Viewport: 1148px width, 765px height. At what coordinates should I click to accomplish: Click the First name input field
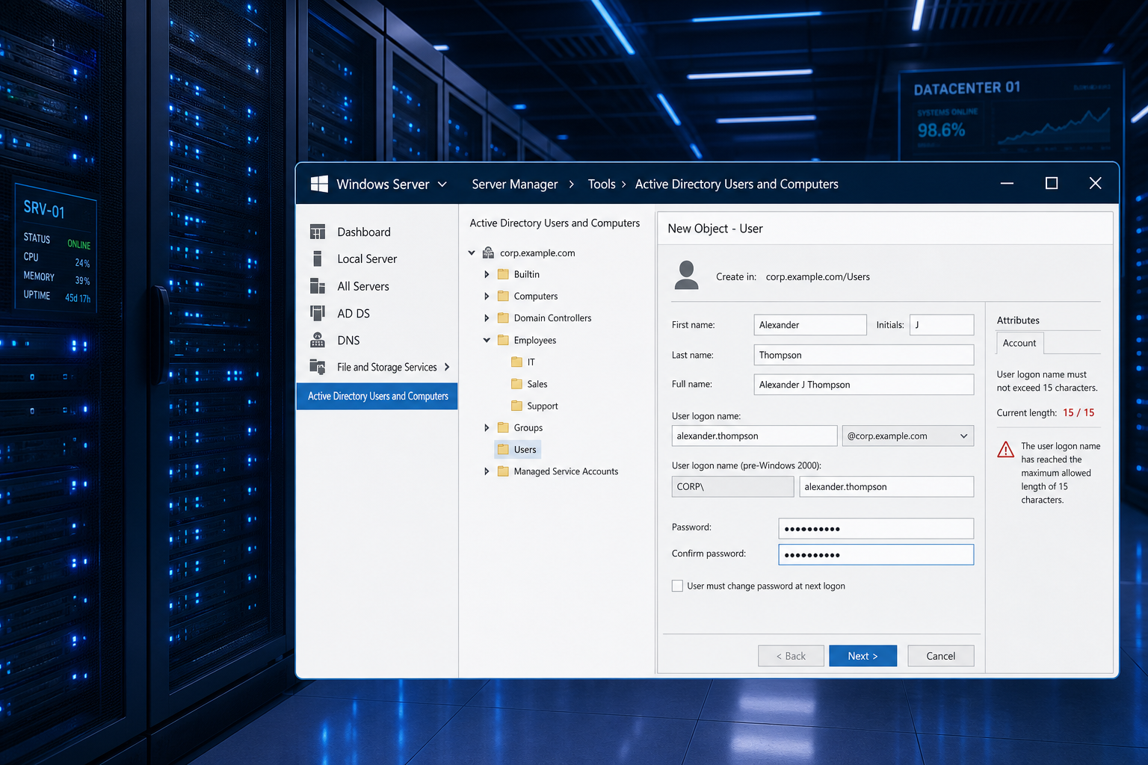[x=810, y=324]
